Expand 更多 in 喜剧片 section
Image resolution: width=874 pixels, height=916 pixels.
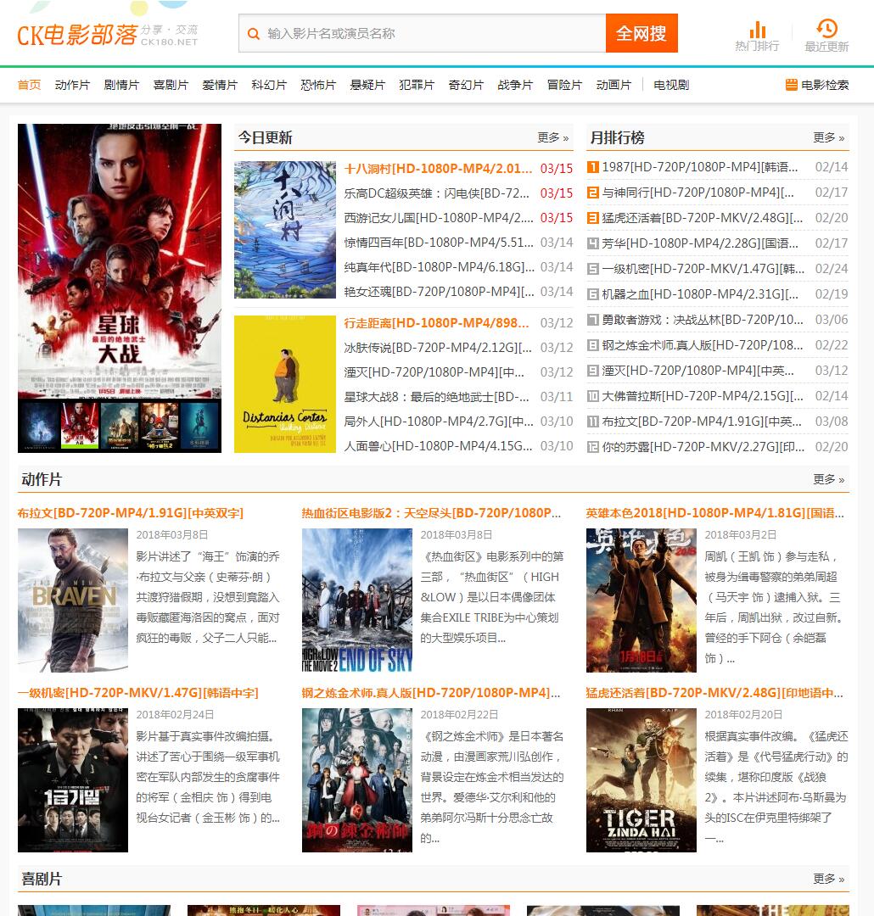click(828, 879)
